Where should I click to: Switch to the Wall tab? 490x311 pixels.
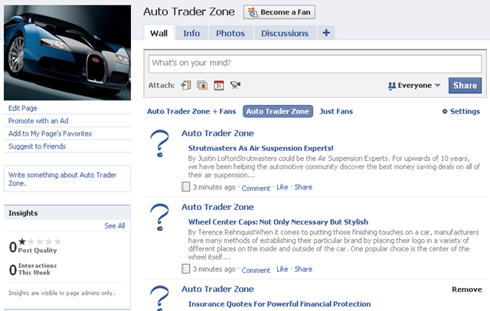pos(158,33)
